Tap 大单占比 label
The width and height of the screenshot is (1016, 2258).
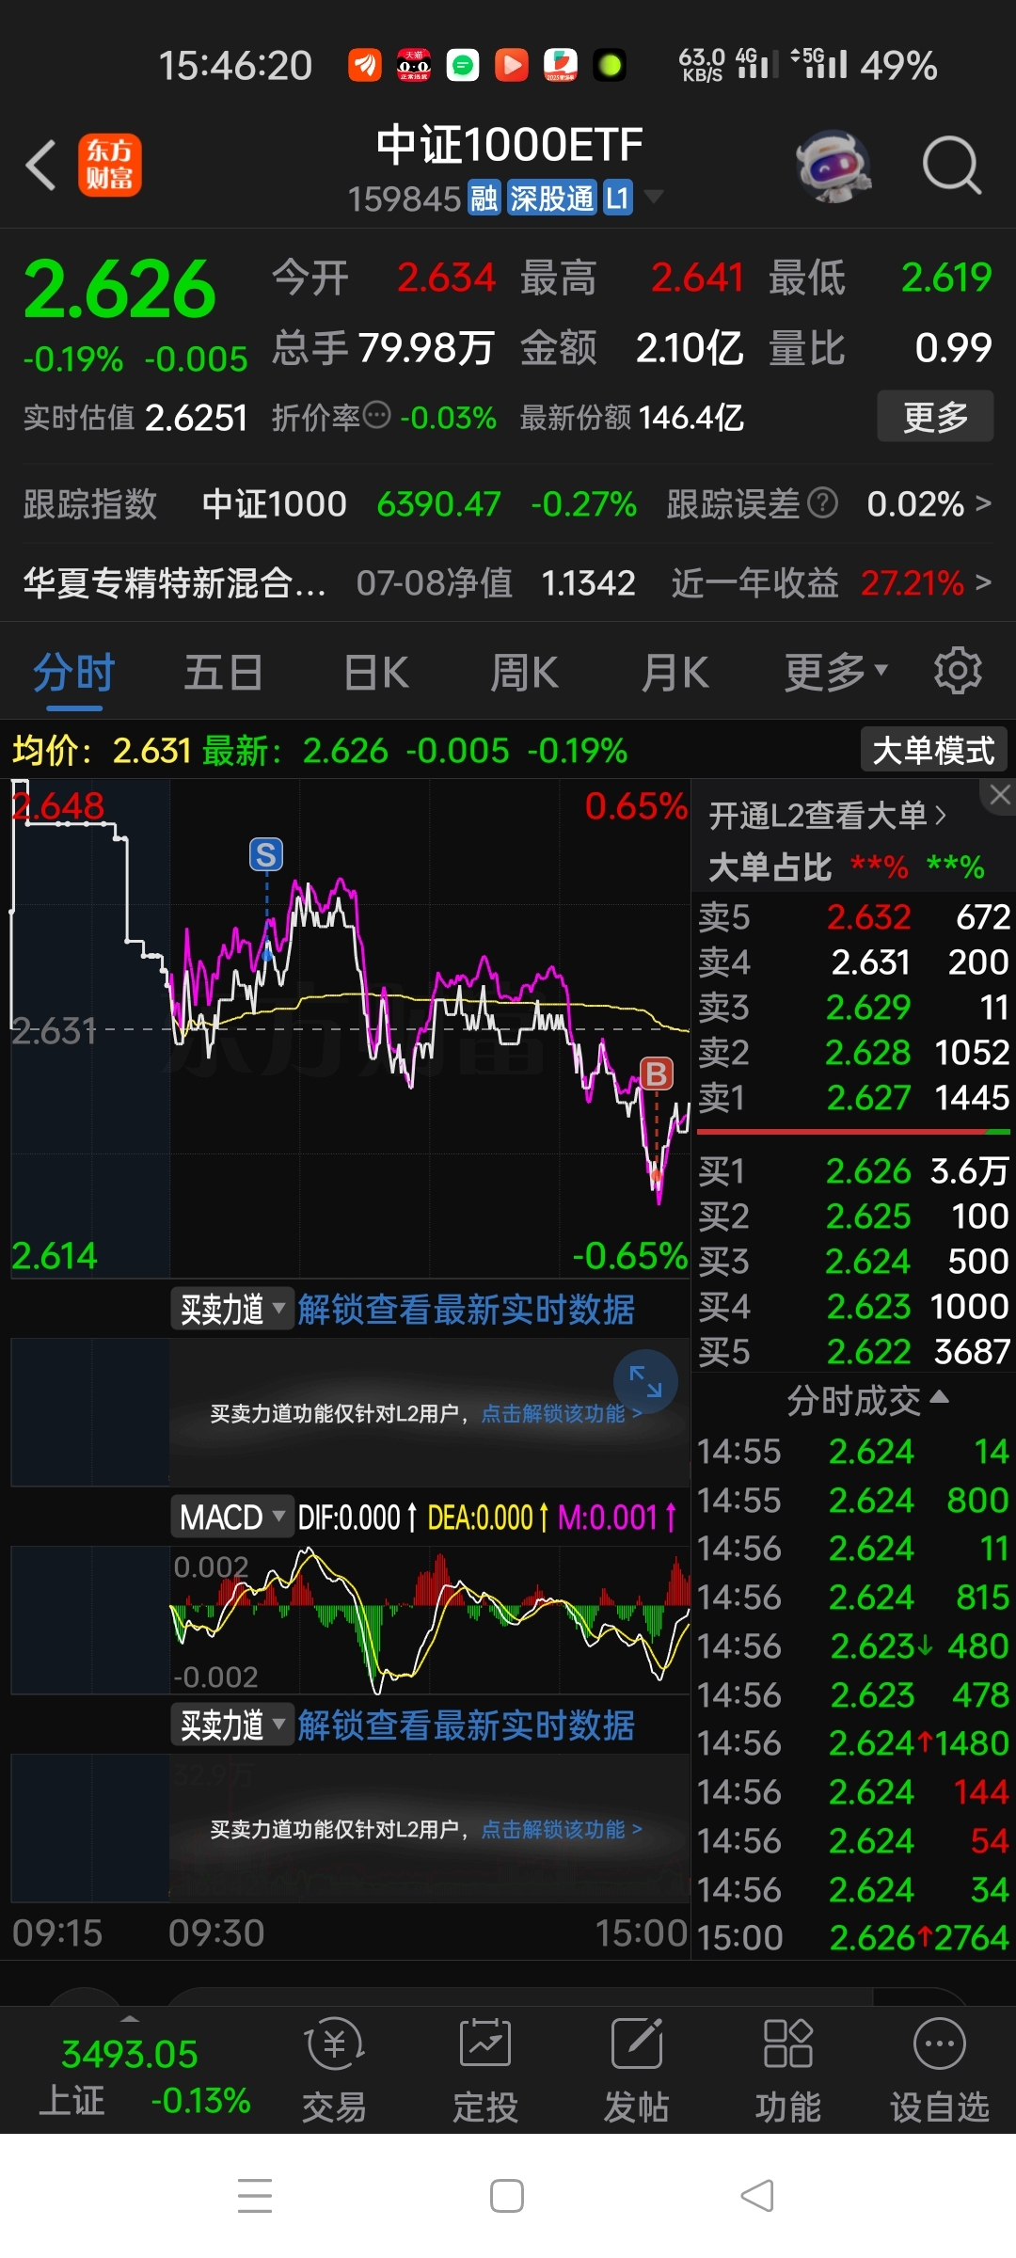770,867
